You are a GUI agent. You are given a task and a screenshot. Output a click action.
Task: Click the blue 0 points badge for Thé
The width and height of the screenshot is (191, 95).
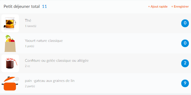point(185,23)
